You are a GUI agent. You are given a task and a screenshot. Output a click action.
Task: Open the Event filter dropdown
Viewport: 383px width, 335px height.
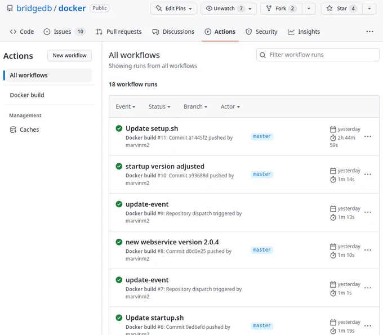[126, 107]
